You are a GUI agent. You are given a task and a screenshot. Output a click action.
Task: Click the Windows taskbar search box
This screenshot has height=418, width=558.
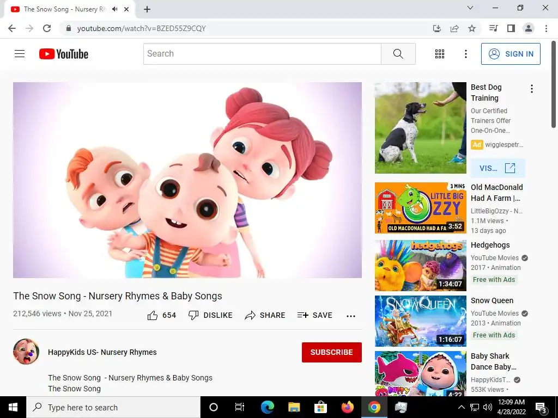[113, 407]
